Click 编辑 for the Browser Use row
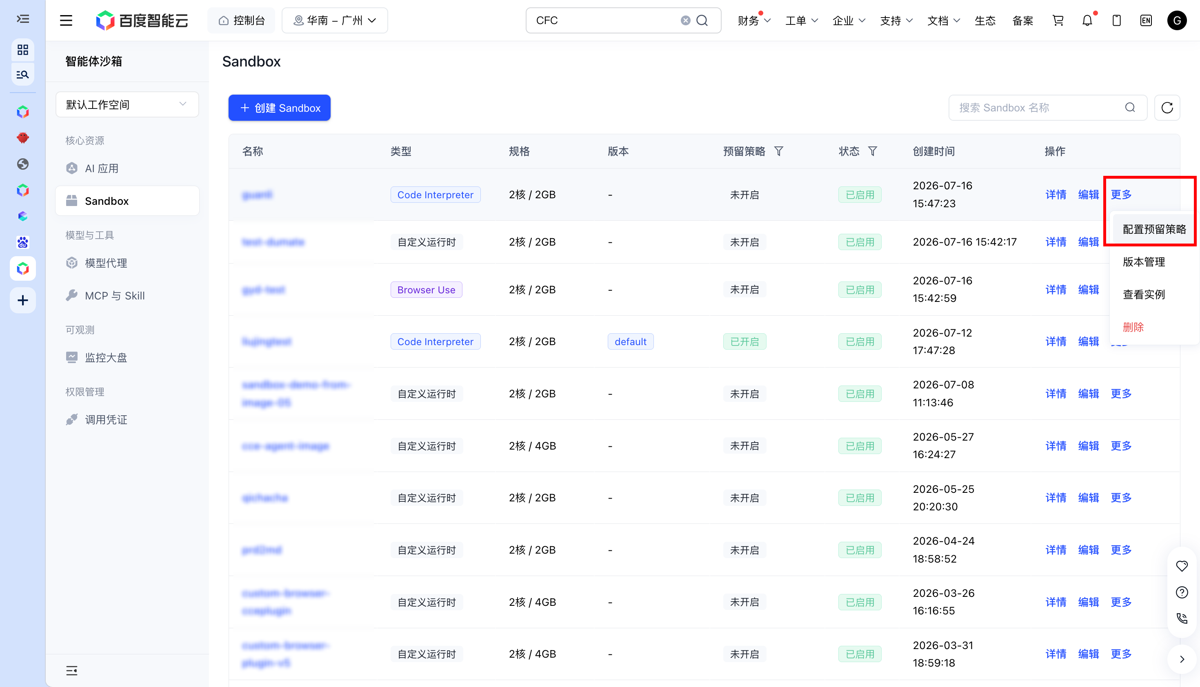Viewport: 1200px width, 687px height. 1088,289
